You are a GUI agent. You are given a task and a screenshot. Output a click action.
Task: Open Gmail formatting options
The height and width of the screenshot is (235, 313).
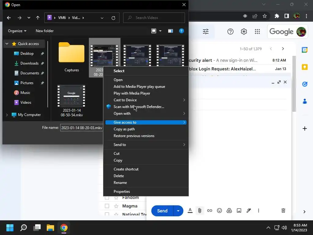click(x=190, y=211)
